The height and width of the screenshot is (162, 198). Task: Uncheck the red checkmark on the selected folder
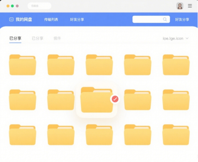(x=115, y=99)
